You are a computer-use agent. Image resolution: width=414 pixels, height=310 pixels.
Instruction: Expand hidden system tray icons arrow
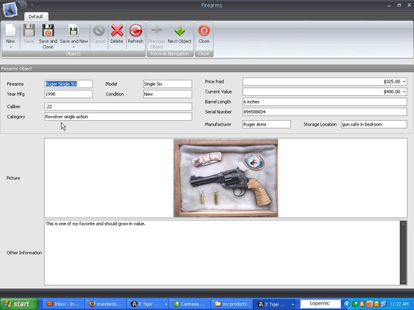click(347, 304)
